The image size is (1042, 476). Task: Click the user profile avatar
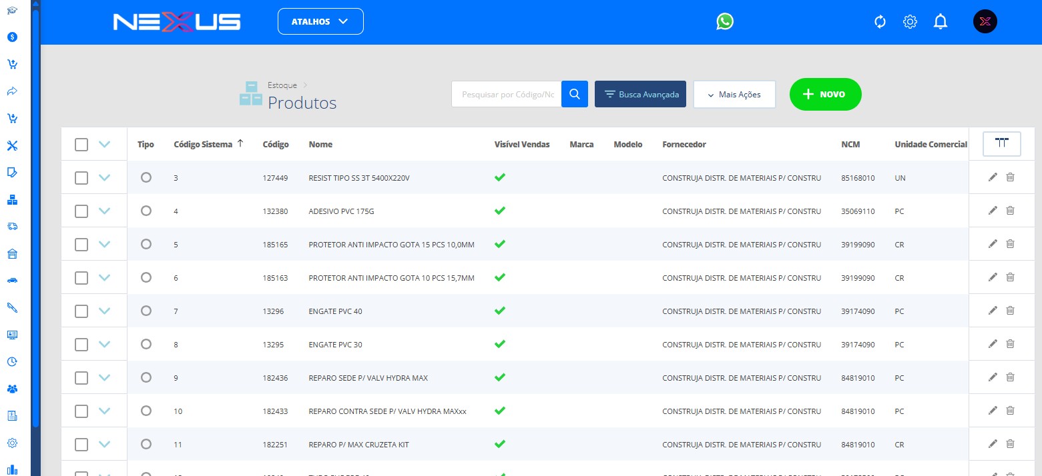pyautogui.click(x=985, y=22)
